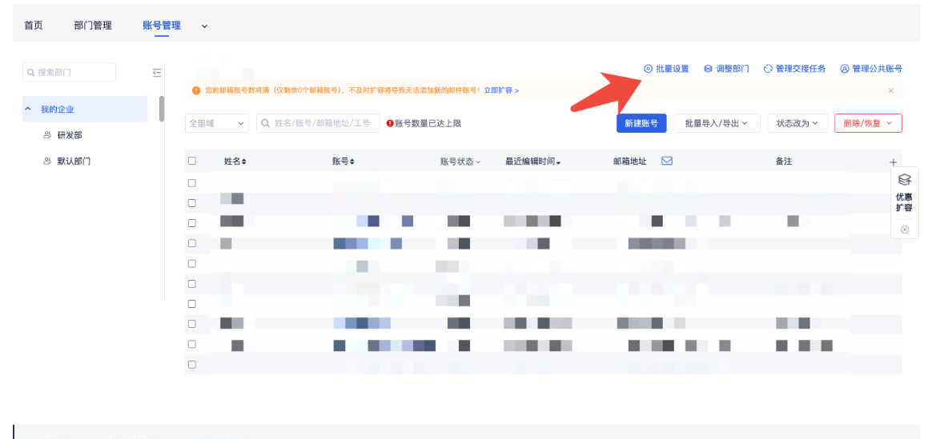
Task: Collapse the 我的企业 tree node
Action: [27, 110]
